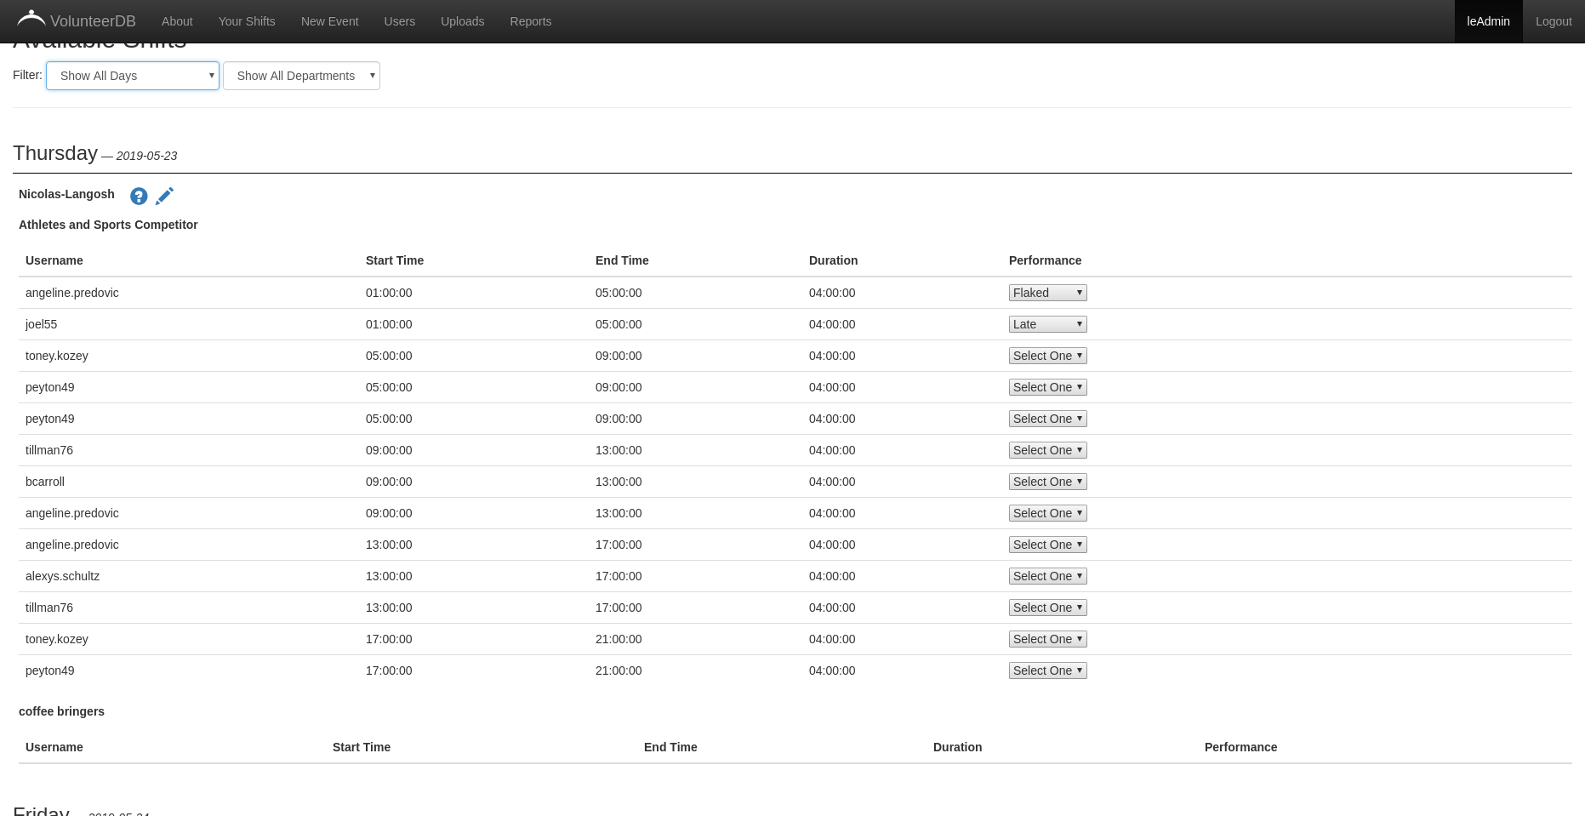Open Select One dropdown on toney.kozey 05:00 shift
This screenshot has width=1585, height=816.
(x=1047, y=356)
